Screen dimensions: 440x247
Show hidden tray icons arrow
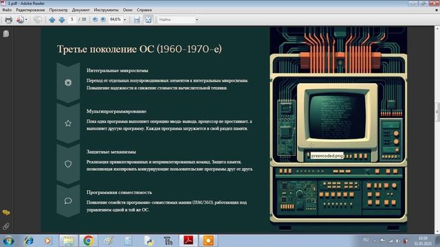click(375, 240)
